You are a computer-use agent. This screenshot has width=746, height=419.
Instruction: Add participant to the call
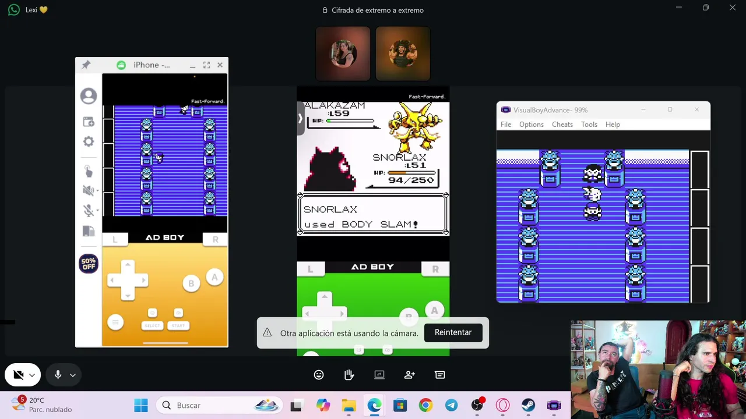coord(410,375)
